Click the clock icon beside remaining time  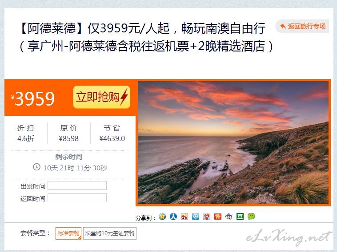36,167
